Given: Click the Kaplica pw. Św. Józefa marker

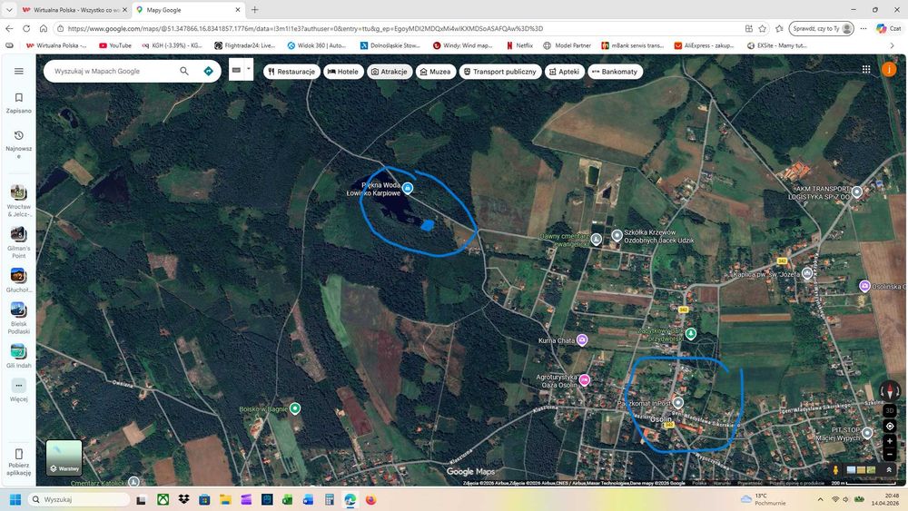Looking at the screenshot, I should click(x=806, y=274).
